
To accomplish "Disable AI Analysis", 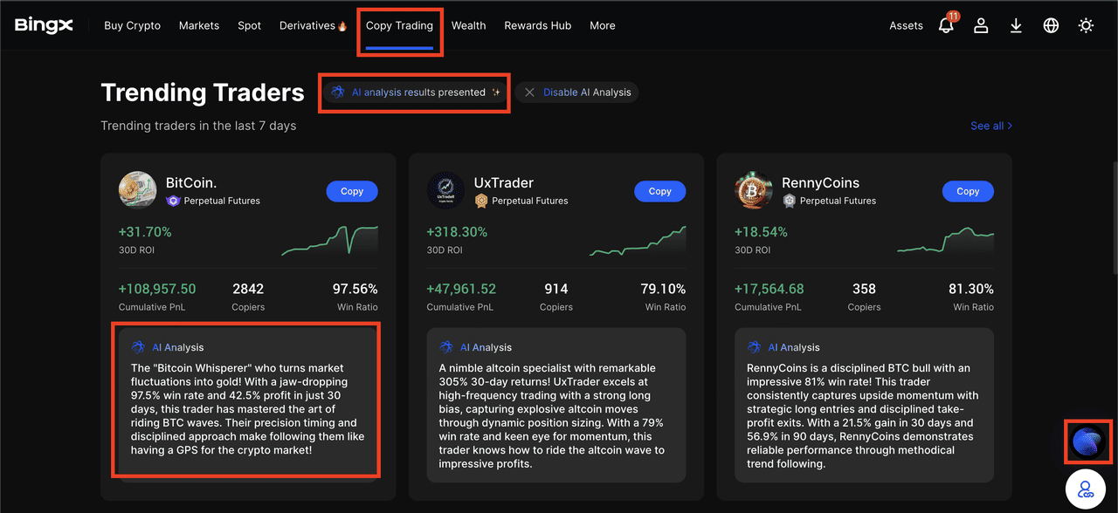I will (x=576, y=92).
